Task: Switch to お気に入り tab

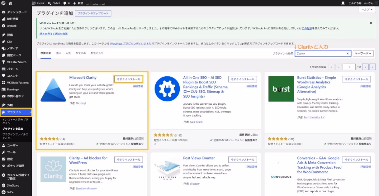Action: (x=97, y=53)
